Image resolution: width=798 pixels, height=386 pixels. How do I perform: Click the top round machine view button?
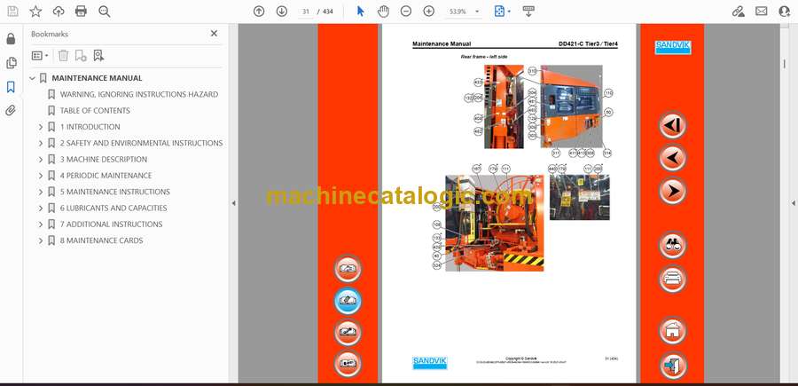(348, 269)
